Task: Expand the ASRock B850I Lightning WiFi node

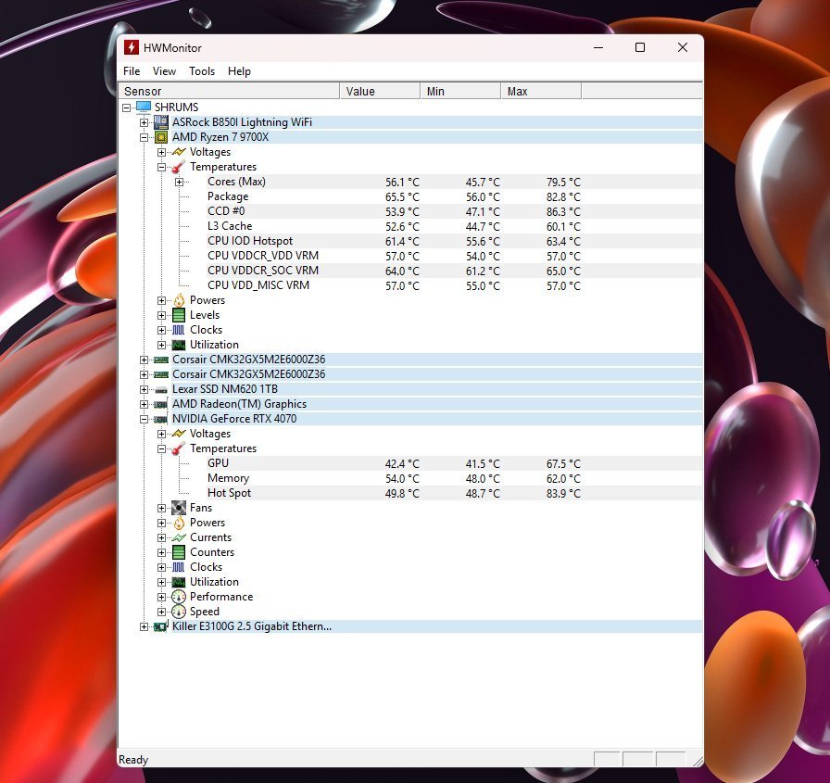Action: (x=144, y=122)
